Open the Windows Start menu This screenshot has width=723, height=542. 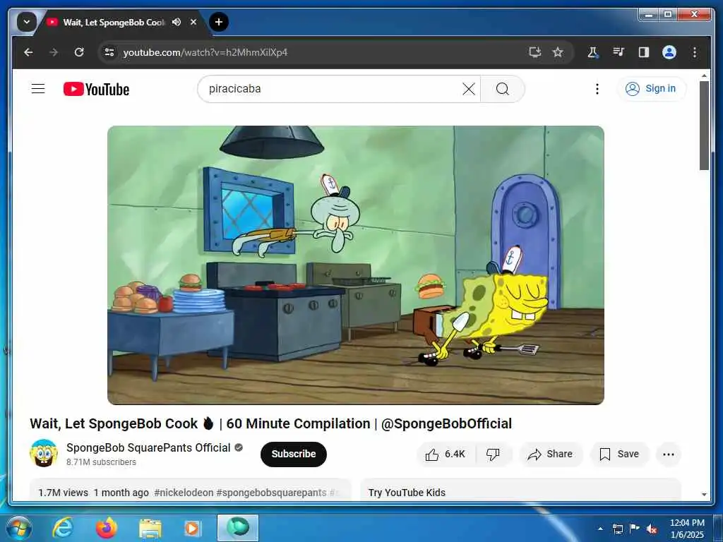coord(18,528)
